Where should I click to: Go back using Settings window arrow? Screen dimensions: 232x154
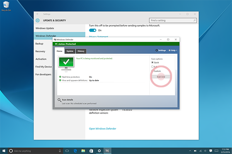tap(38, 14)
